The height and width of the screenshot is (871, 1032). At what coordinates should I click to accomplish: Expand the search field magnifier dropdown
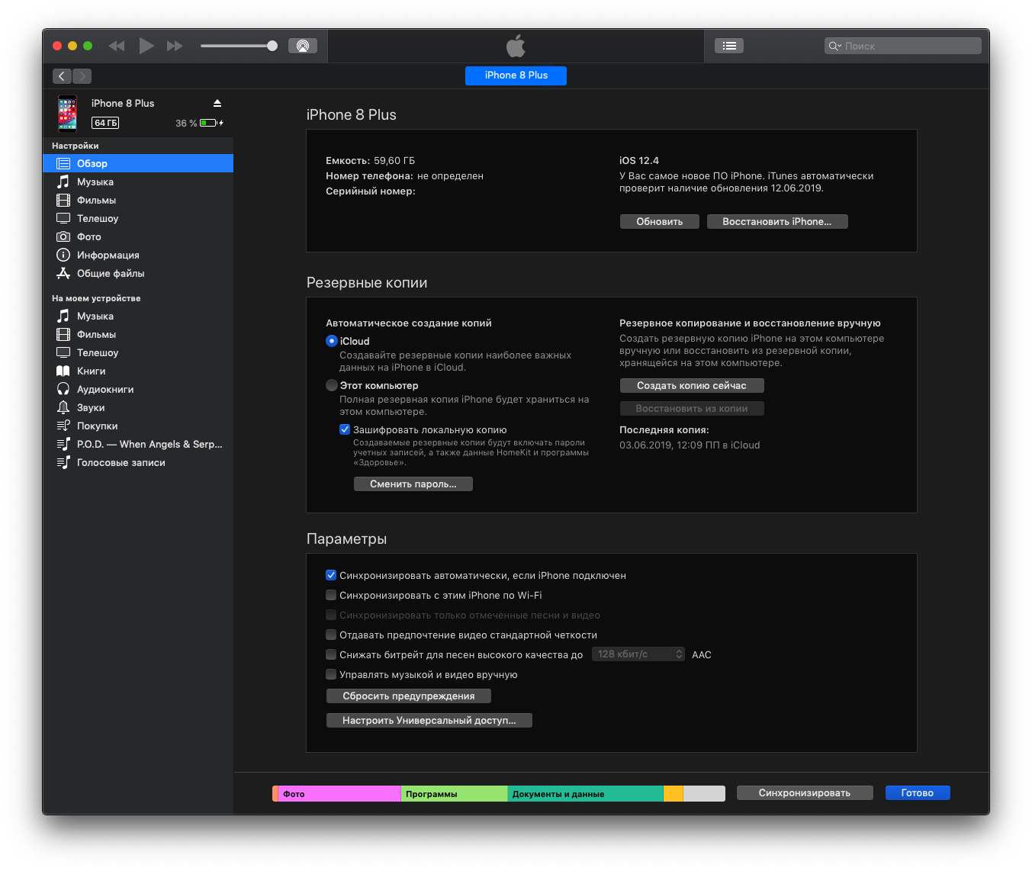tap(835, 46)
